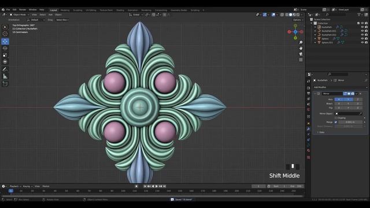This screenshot has width=370, height=208.
Task: Open the Keying dropdown in timeline
Action: tap(28, 186)
